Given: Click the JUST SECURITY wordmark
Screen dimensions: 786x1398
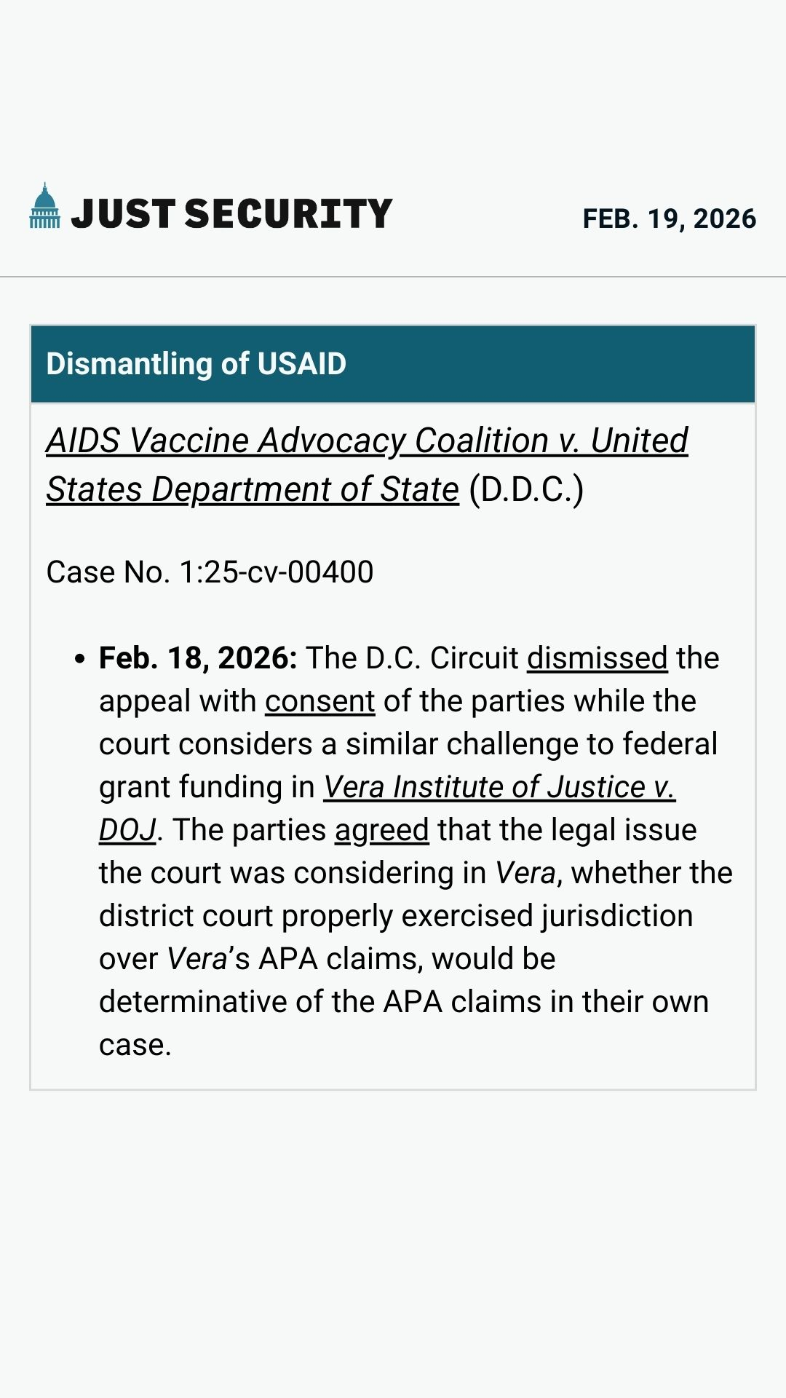Looking at the screenshot, I should (x=231, y=214).
